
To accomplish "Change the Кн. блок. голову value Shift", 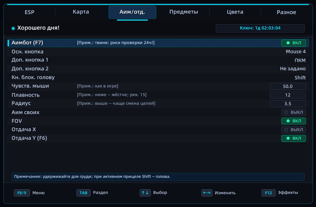I will click(x=300, y=78).
